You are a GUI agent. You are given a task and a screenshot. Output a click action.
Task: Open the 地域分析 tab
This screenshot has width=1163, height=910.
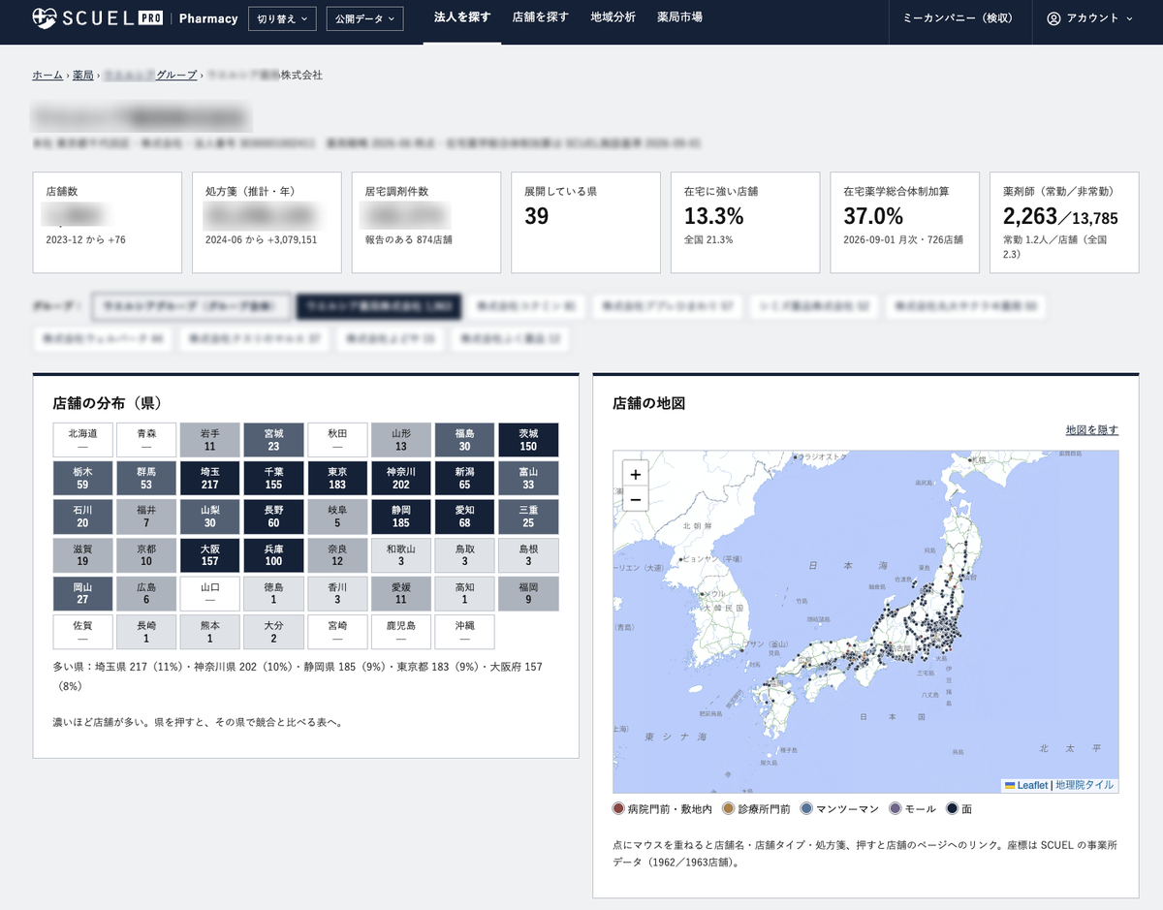tap(613, 17)
